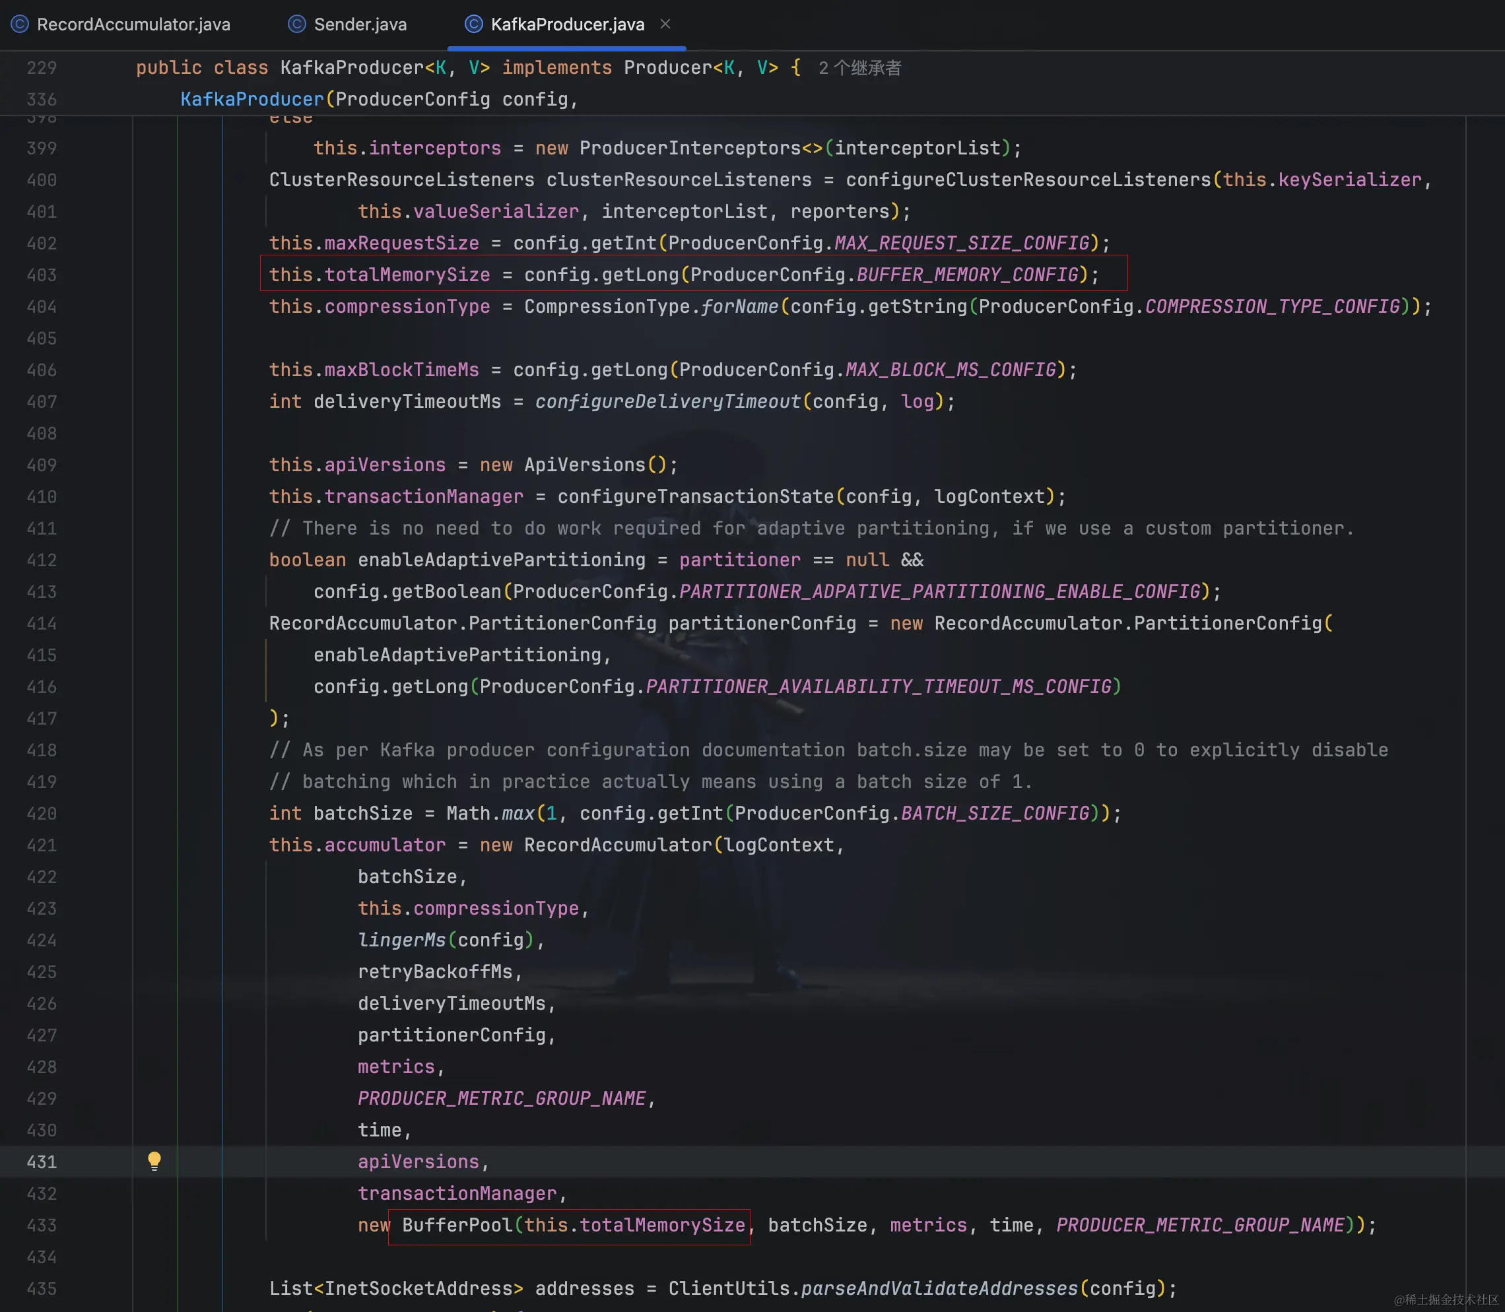The image size is (1505, 1312).
Task: Click the Sender.java class file icon
Action: [x=296, y=24]
